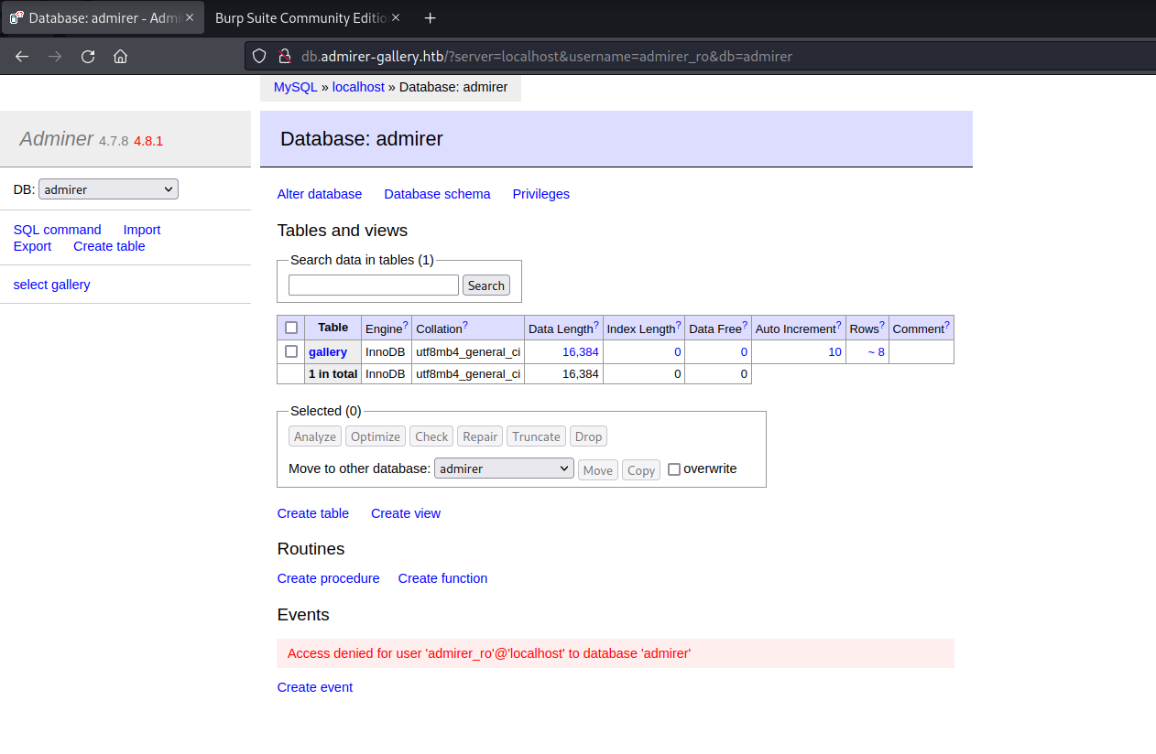Open new tab with plus icon
Screen dimensions: 1156x754
[x=431, y=18]
